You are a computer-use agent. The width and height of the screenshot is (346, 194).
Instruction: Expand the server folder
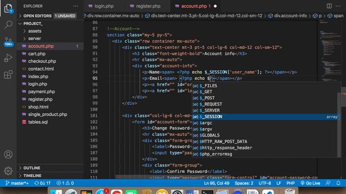pyautogui.click(x=35, y=38)
